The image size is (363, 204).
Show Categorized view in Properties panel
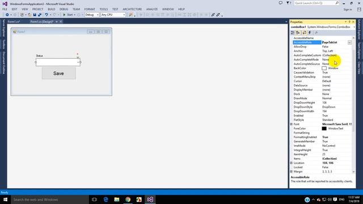[293, 33]
